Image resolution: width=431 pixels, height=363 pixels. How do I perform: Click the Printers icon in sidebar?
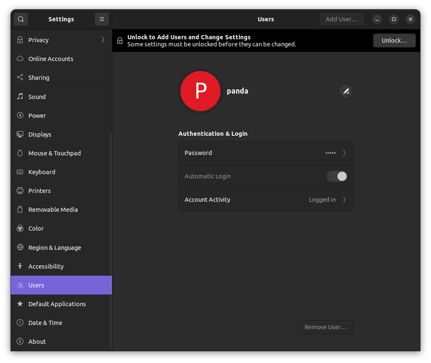pos(20,190)
